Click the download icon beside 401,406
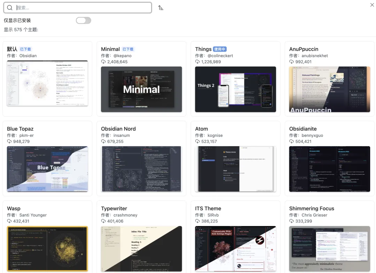This screenshot has height=273, width=376. (103, 221)
